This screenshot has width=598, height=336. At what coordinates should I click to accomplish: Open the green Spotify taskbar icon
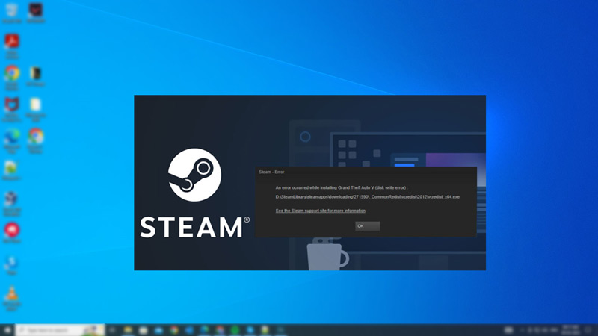[x=235, y=330]
